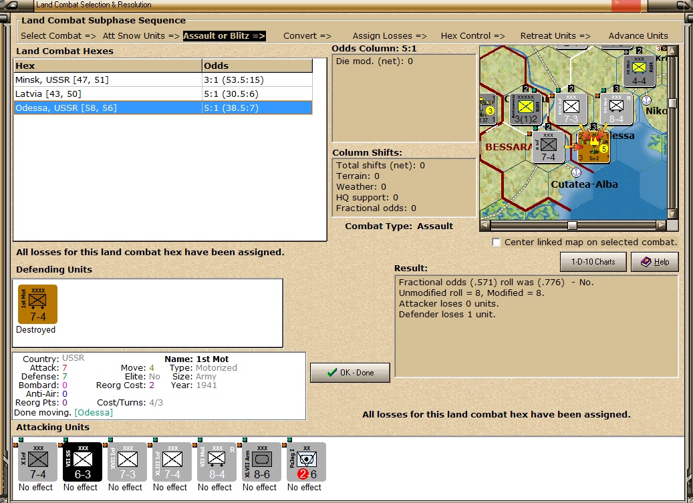Click the map scroll right arrow
Screen dimensions: 693x503
pos(661,225)
